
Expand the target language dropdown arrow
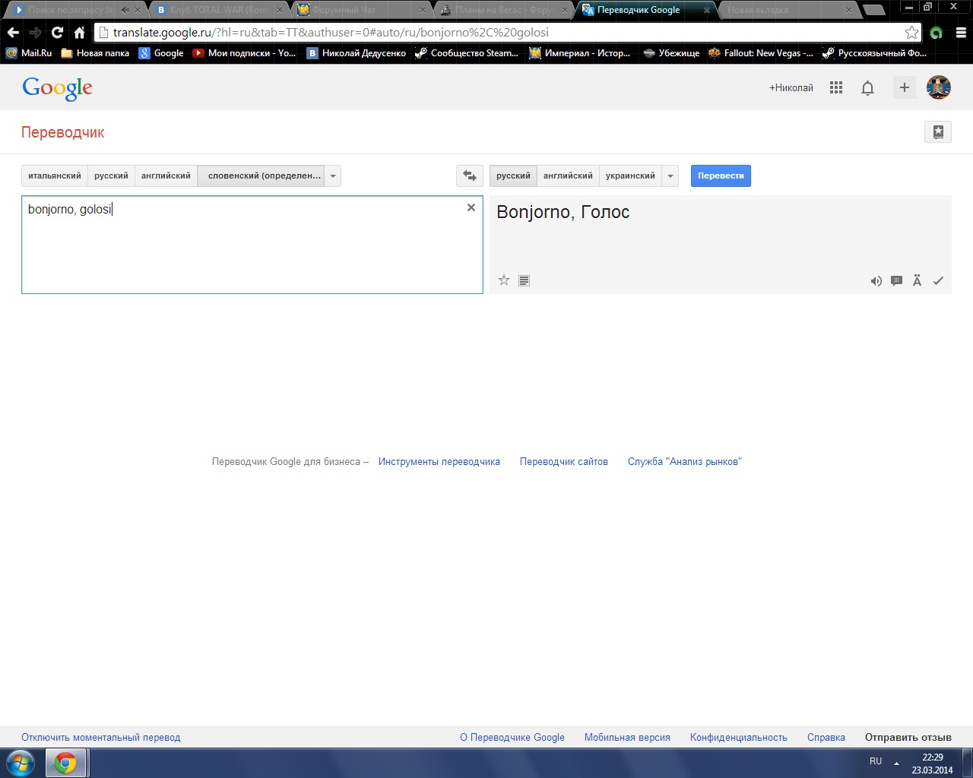tap(670, 176)
